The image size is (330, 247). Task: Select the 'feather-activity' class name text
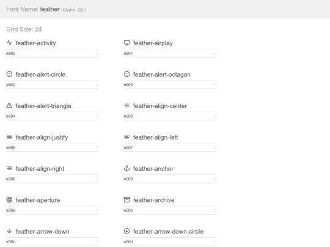point(36,43)
